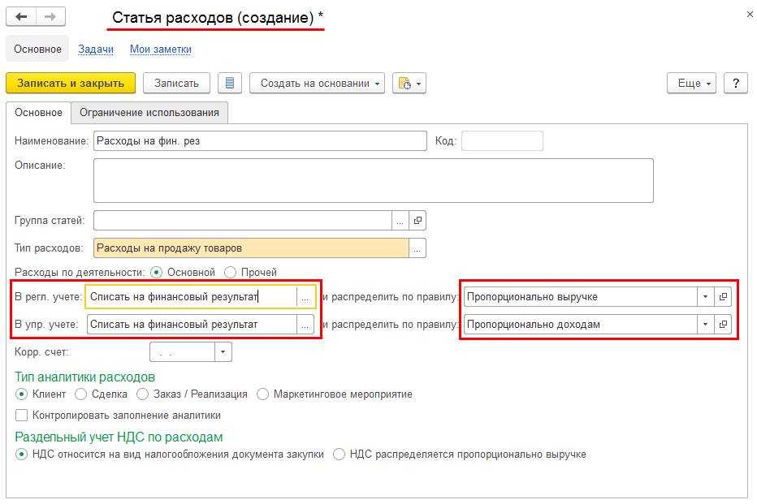The height and width of the screenshot is (504, 757).
Task: Close the form with the X icon
Action: point(750,15)
